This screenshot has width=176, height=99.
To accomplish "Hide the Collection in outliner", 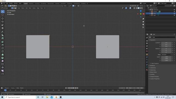I will pos(174,10).
